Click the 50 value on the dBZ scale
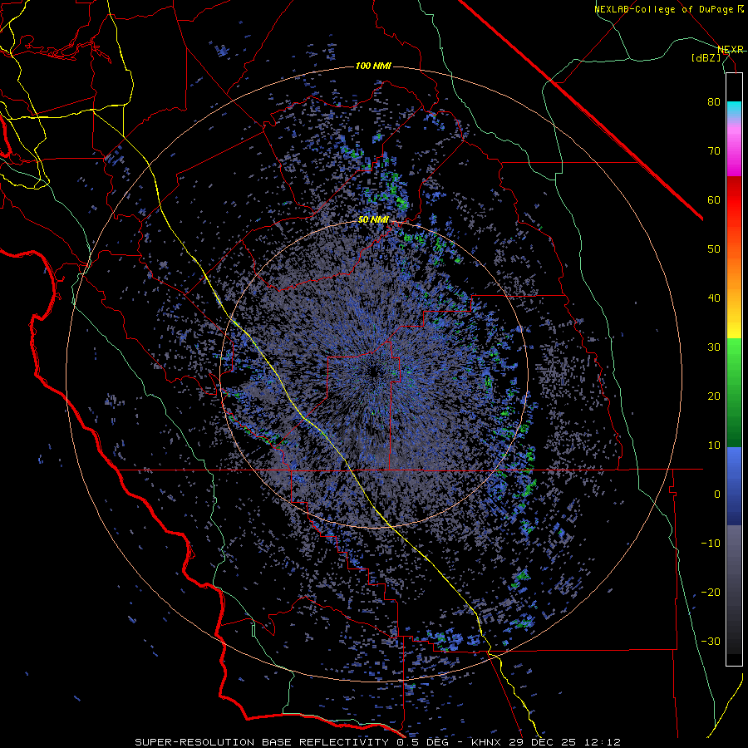 tap(714, 249)
